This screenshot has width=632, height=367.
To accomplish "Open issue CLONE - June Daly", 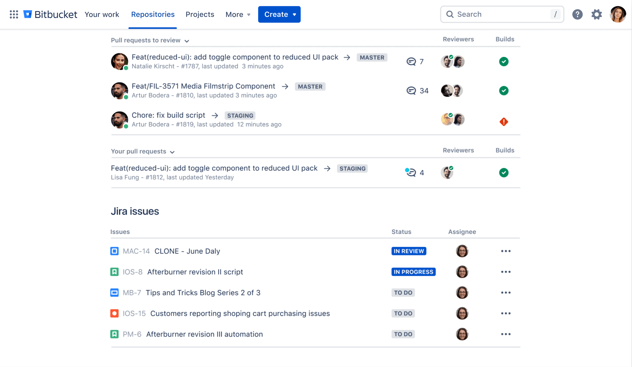I will click(x=187, y=251).
